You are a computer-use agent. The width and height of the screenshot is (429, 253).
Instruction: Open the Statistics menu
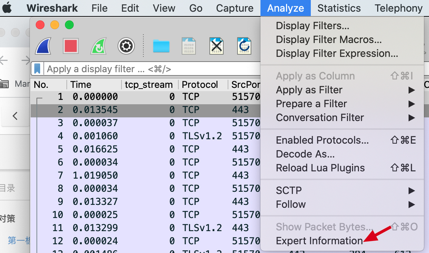339,8
